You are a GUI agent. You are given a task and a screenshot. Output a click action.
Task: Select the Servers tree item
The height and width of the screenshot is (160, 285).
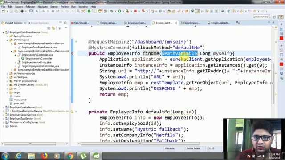[x=14, y=126]
